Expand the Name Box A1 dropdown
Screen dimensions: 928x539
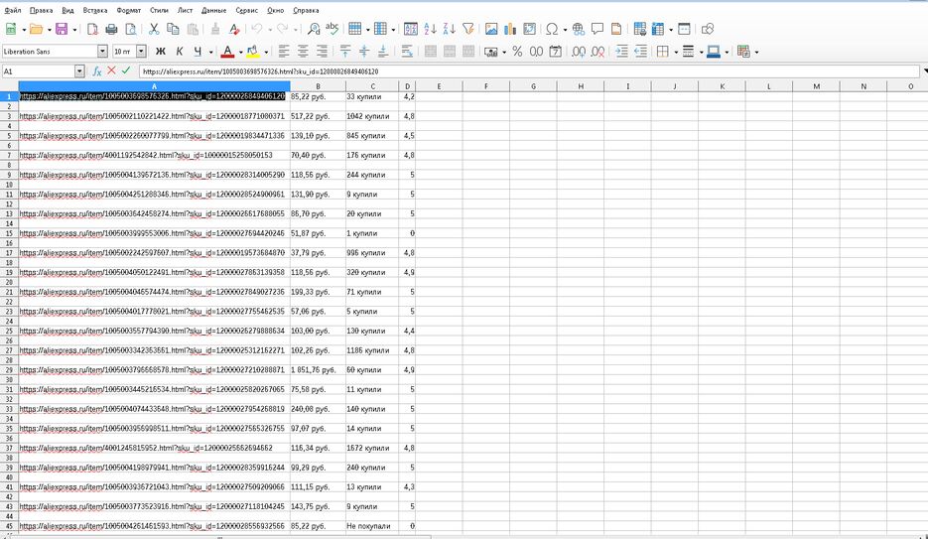79,71
